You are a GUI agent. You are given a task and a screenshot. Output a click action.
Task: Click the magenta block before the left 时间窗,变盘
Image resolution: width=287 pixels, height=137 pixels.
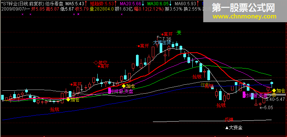pos(109,91)
